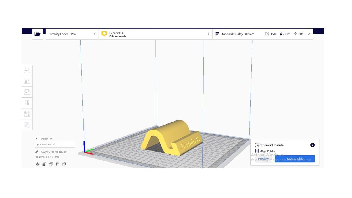Click the pencil icon in print settings bar
The width and height of the screenshot is (352, 198).
click(309, 34)
